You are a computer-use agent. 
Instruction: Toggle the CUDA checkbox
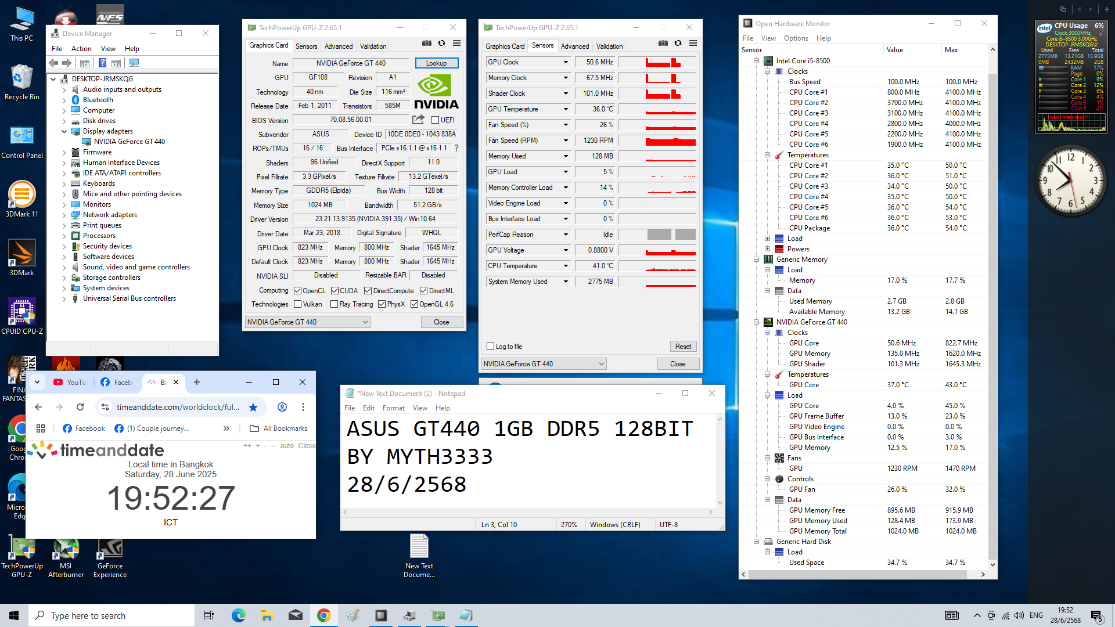click(x=334, y=291)
